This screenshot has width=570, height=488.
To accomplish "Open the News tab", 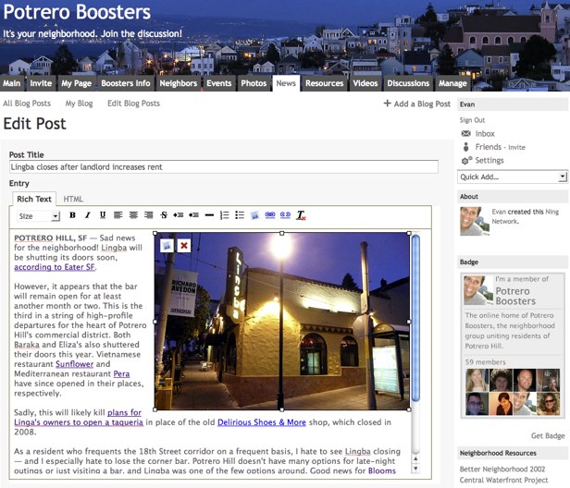I will pyautogui.click(x=286, y=83).
